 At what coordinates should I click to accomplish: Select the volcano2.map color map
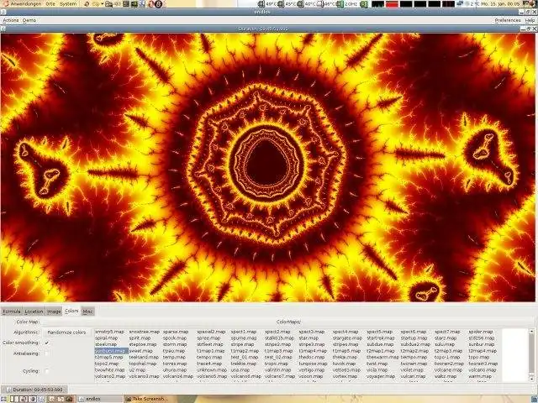[x=110, y=376]
